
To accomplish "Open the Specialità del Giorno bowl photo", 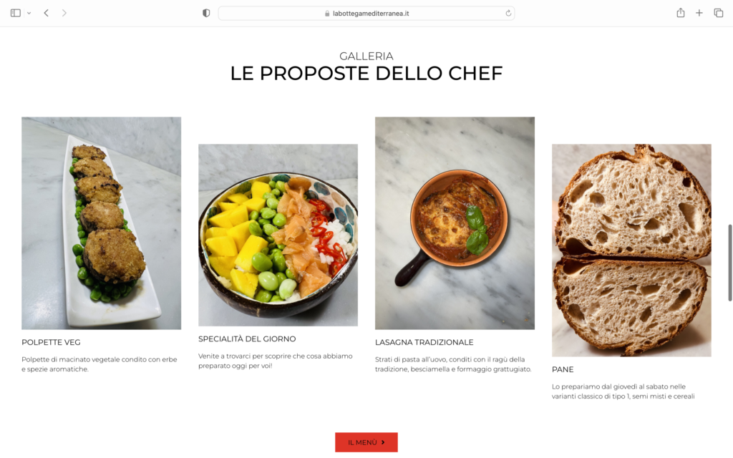I will click(x=278, y=235).
